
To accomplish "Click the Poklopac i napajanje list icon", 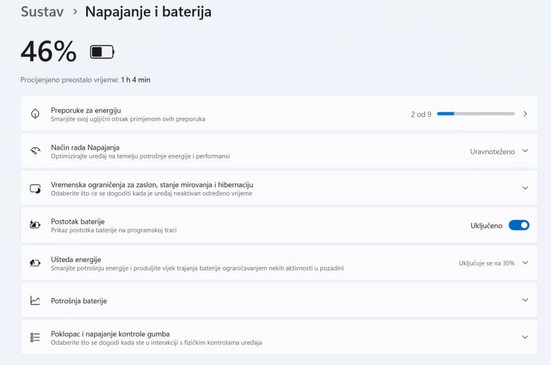I will (35, 337).
